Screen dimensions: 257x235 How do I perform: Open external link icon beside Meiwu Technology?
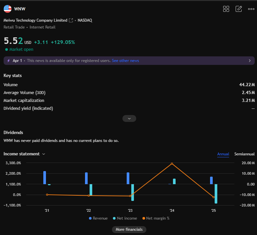pos(71,20)
